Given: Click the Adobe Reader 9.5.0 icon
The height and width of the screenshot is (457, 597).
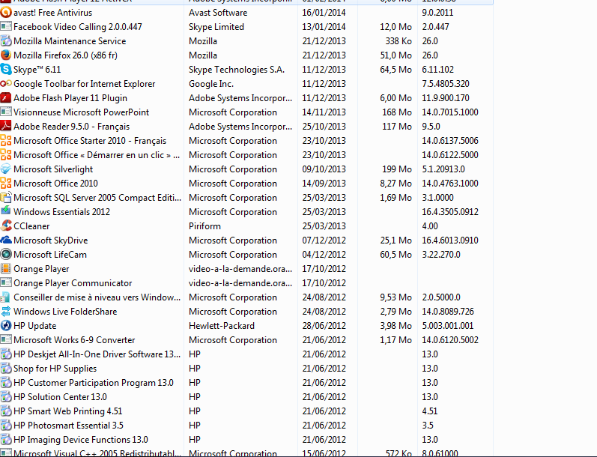Looking at the screenshot, I should coord(6,126).
